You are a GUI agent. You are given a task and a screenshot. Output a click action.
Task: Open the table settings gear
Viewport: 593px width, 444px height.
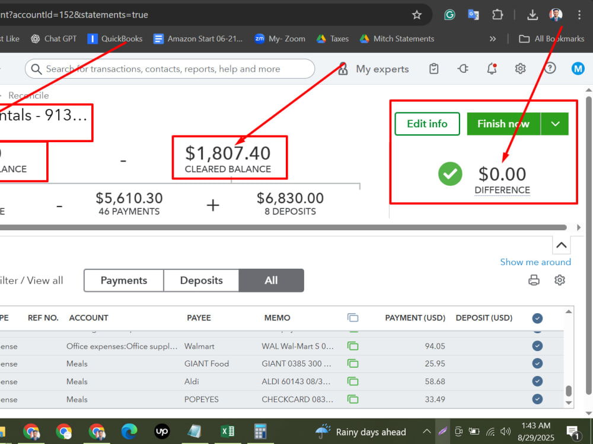click(x=560, y=280)
